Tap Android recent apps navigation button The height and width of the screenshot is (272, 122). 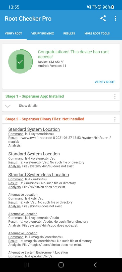click(x=27, y=265)
